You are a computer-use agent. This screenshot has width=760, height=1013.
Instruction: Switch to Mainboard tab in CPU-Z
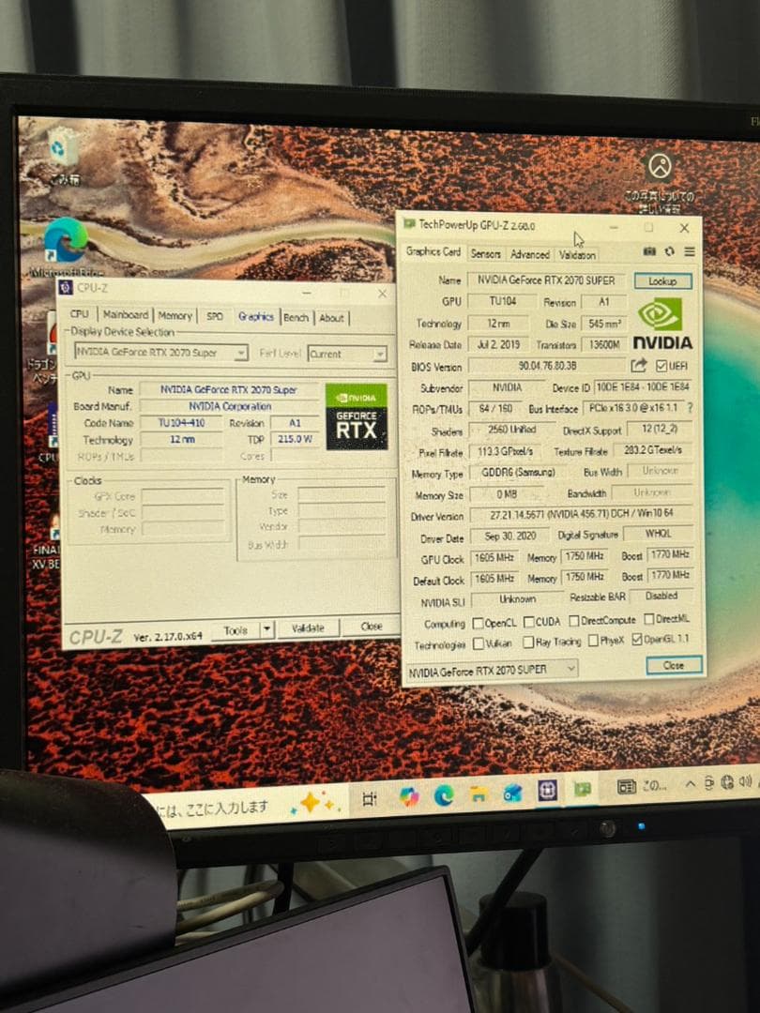[126, 314]
